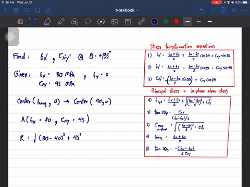Bookmark the current page
Viewport: 250px width, 187px height.
coord(37,10)
